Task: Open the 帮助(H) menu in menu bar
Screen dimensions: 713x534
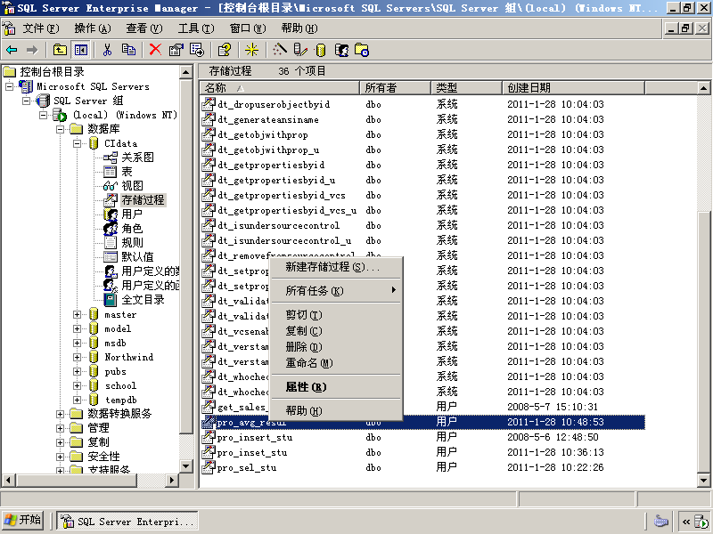Action: coord(299,28)
